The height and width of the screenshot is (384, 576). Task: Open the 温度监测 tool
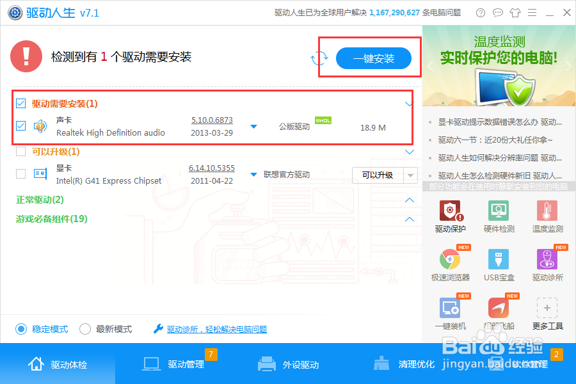pos(547,212)
